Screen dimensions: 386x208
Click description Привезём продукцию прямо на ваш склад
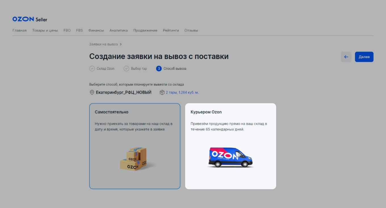click(x=229, y=127)
